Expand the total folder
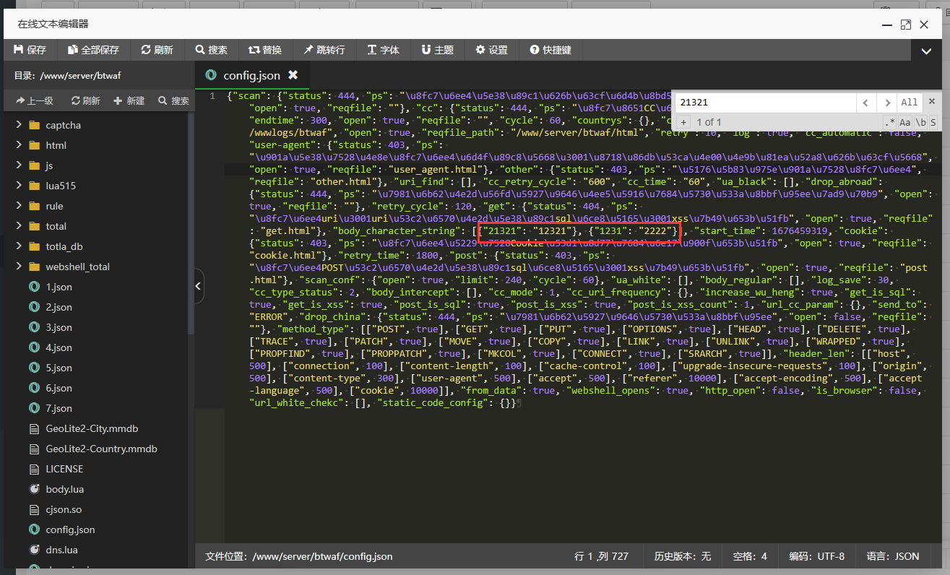This screenshot has height=575, width=950. pyautogui.click(x=19, y=226)
